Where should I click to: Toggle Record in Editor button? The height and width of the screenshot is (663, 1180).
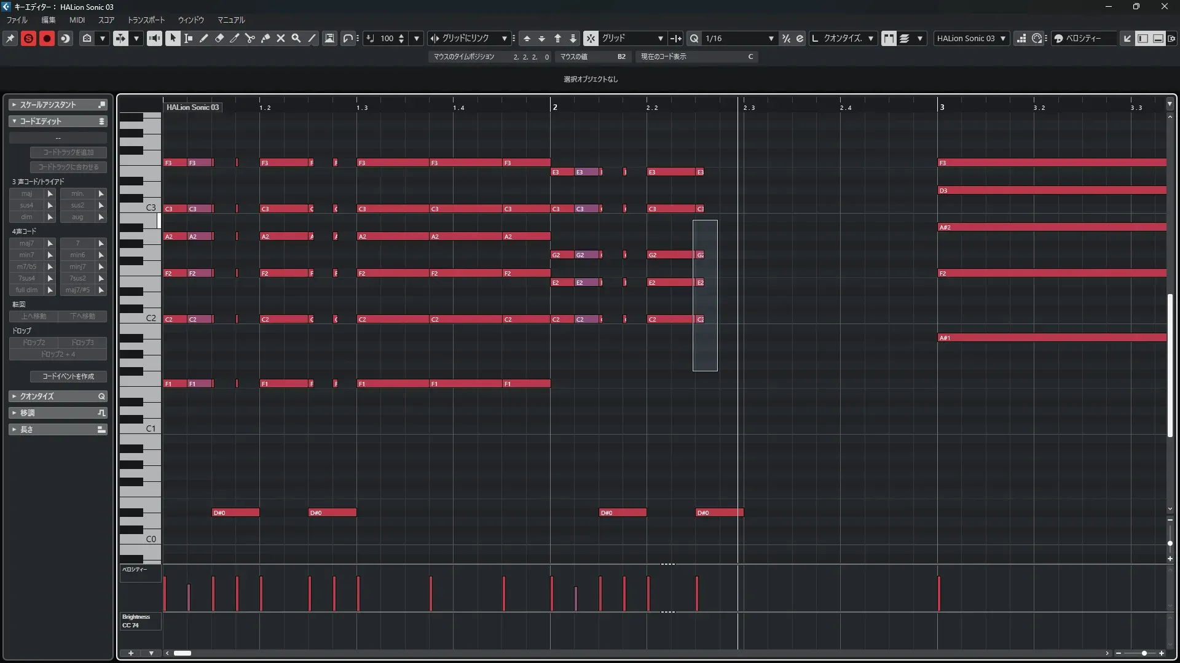47,38
